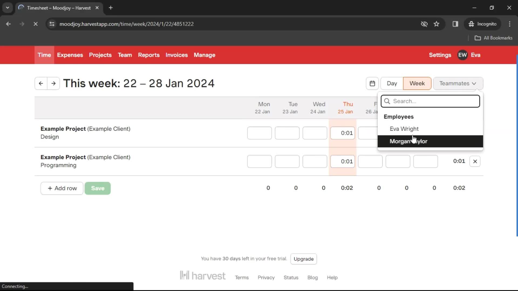Viewport: 518px width, 291px height.
Task: Search employees in search field
Action: 431,101
